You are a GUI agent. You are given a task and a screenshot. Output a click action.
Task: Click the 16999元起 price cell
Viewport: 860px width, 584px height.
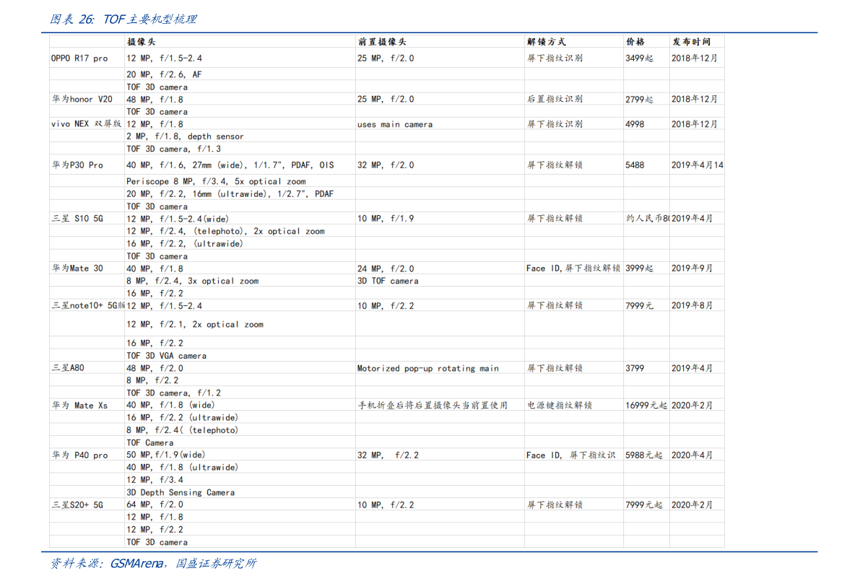coord(646,405)
